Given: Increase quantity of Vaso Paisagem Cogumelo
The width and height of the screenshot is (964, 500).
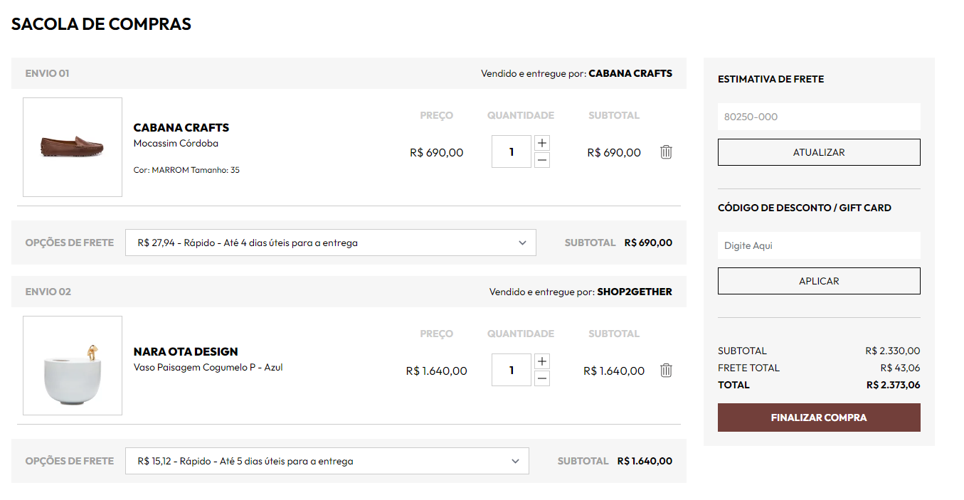Looking at the screenshot, I should coord(542,361).
